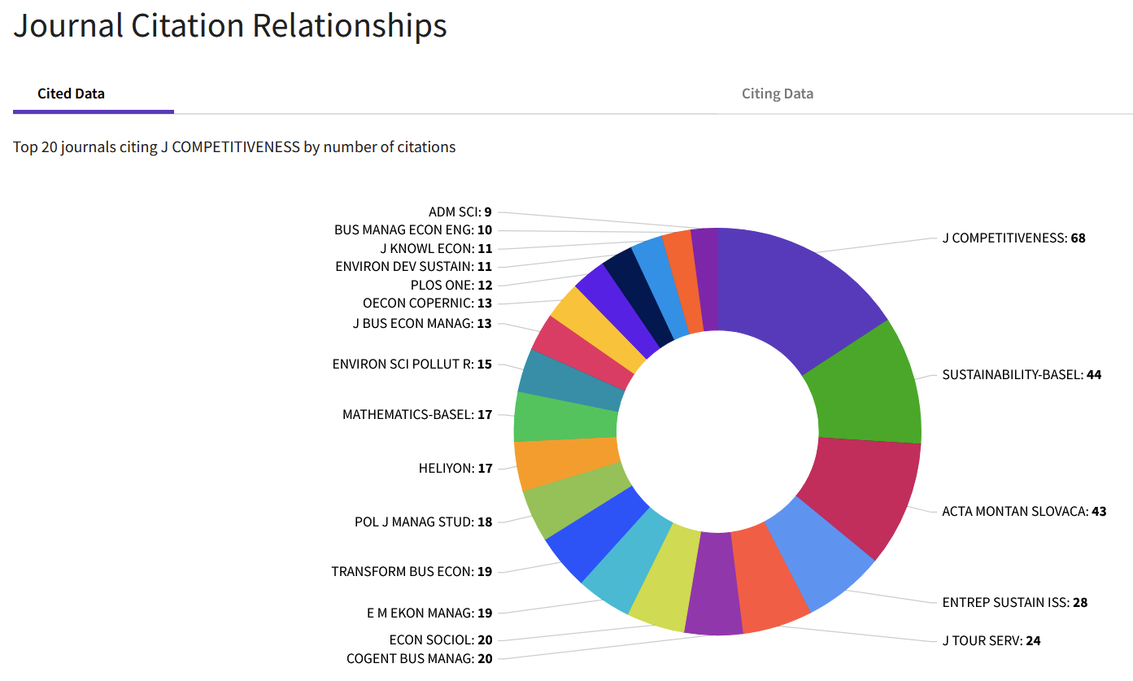Select the green MATHEMATICS-BASEL chart segment
The height and width of the screenshot is (681, 1133).
point(565,417)
